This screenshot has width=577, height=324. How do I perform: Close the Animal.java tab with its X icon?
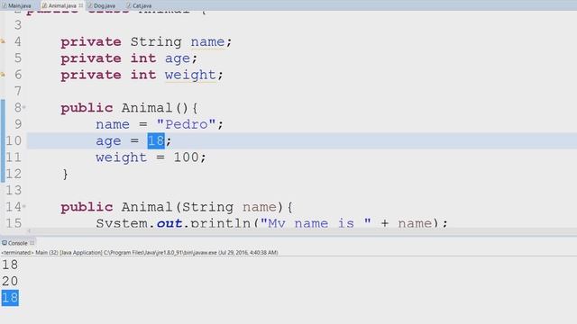tap(81, 5)
